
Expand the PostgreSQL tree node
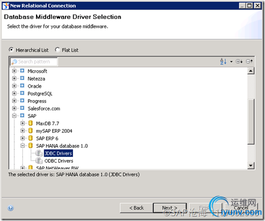(x=14, y=93)
